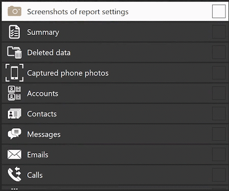Click the camera icon for screenshots settings
Viewport: 229px width, 191px height.
pyautogui.click(x=15, y=11)
